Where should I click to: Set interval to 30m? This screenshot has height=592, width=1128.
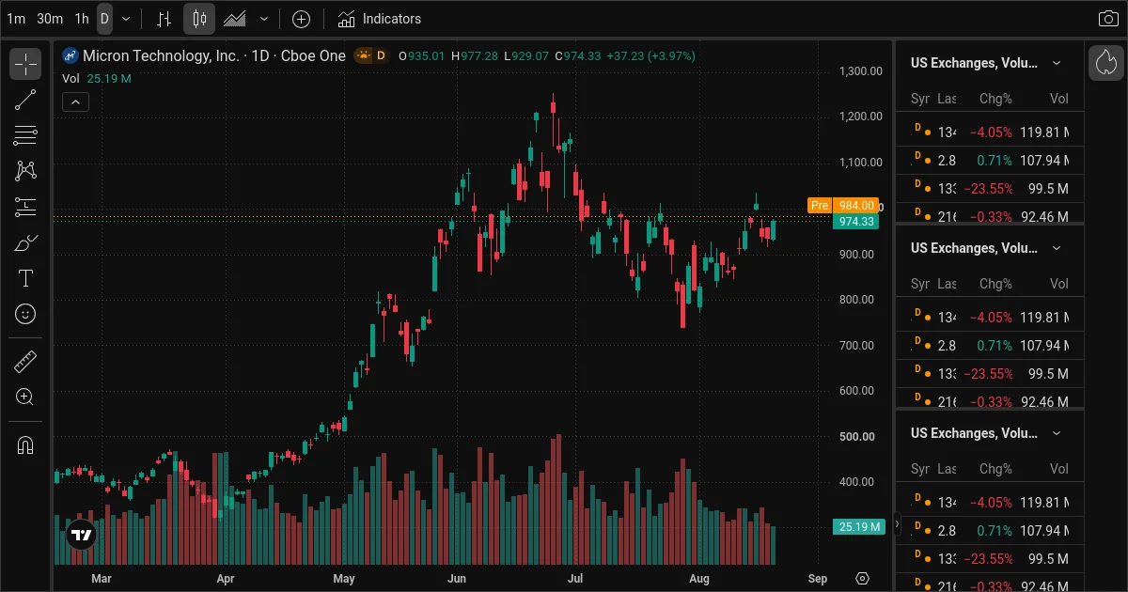[x=50, y=19]
